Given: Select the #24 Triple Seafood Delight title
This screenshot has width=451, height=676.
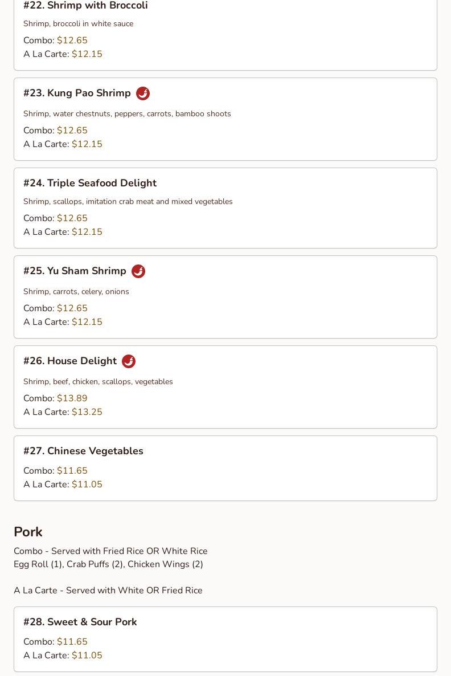Looking at the screenshot, I should tap(90, 183).
